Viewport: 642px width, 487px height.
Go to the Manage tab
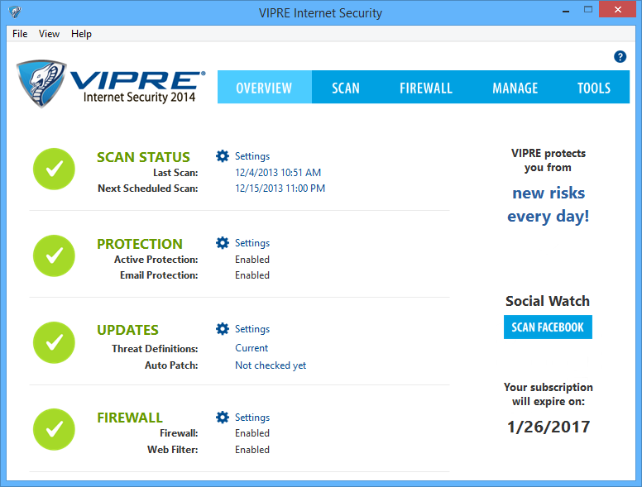(515, 88)
